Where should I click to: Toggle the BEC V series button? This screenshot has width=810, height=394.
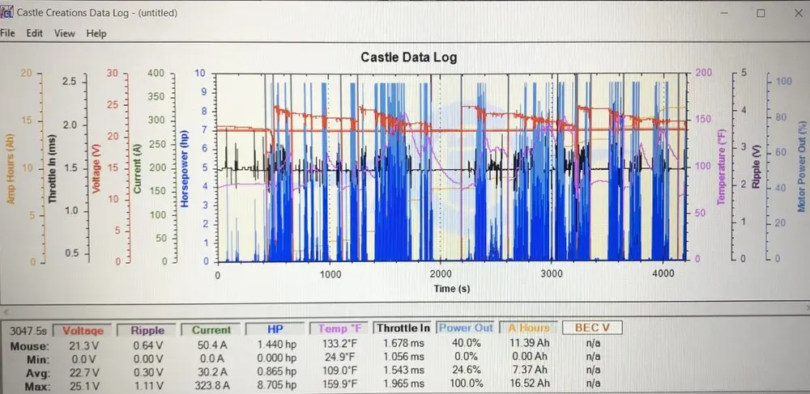591,328
